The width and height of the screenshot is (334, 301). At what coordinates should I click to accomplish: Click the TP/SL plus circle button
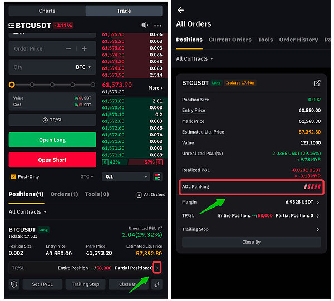pos(52,120)
